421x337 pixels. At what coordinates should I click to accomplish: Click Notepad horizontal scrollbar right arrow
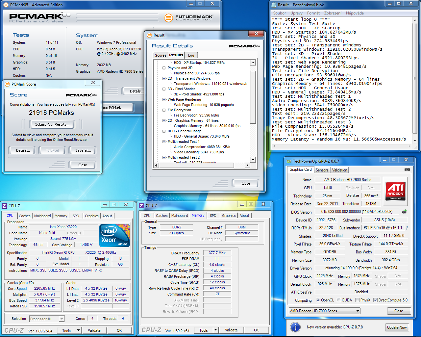pyautogui.click(x=409, y=146)
